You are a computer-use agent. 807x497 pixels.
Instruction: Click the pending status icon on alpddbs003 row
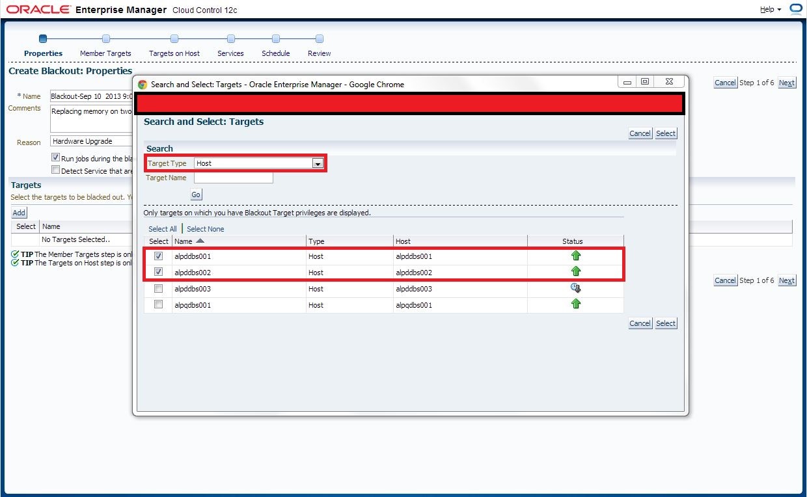[575, 288]
